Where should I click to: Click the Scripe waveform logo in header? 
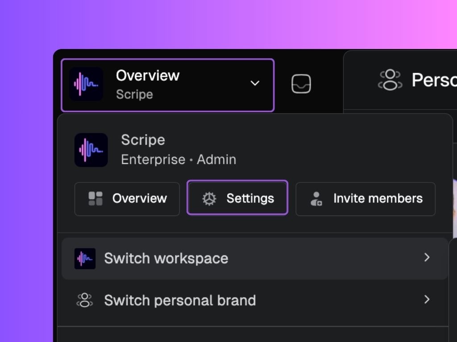click(x=86, y=84)
